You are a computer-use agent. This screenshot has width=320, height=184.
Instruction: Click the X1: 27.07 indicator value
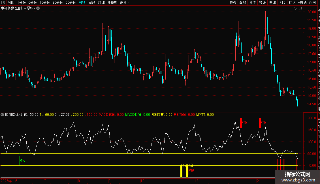pos(62,115)
